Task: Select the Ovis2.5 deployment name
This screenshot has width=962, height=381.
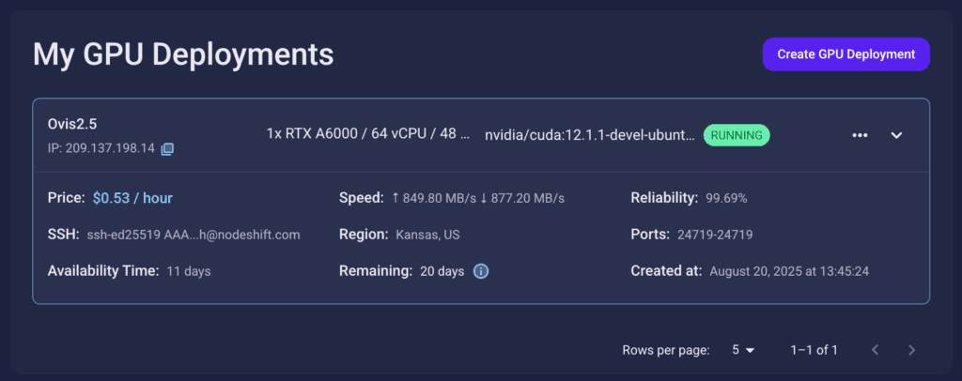Action: [72, 124]
